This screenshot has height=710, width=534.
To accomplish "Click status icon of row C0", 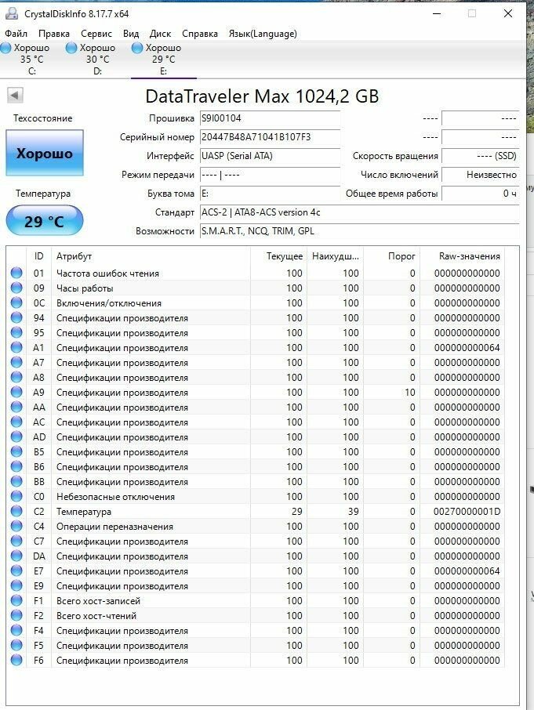I will click(x=16, y=497).
